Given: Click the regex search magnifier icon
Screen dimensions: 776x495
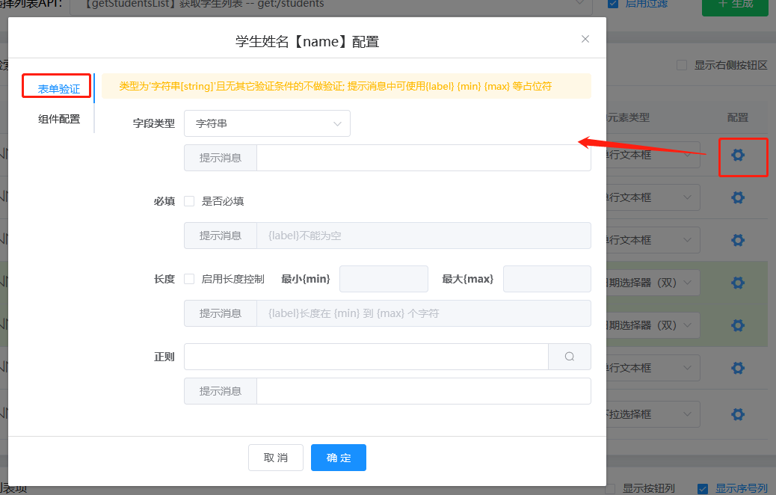Looking at the screenshot, I should 569,357.
